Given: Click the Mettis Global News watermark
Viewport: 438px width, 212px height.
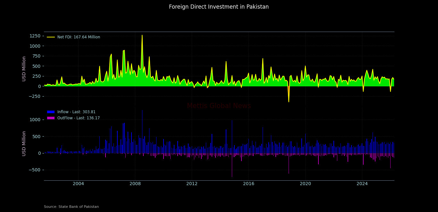Looking at the screenshot, I should [x=219, y=106].
